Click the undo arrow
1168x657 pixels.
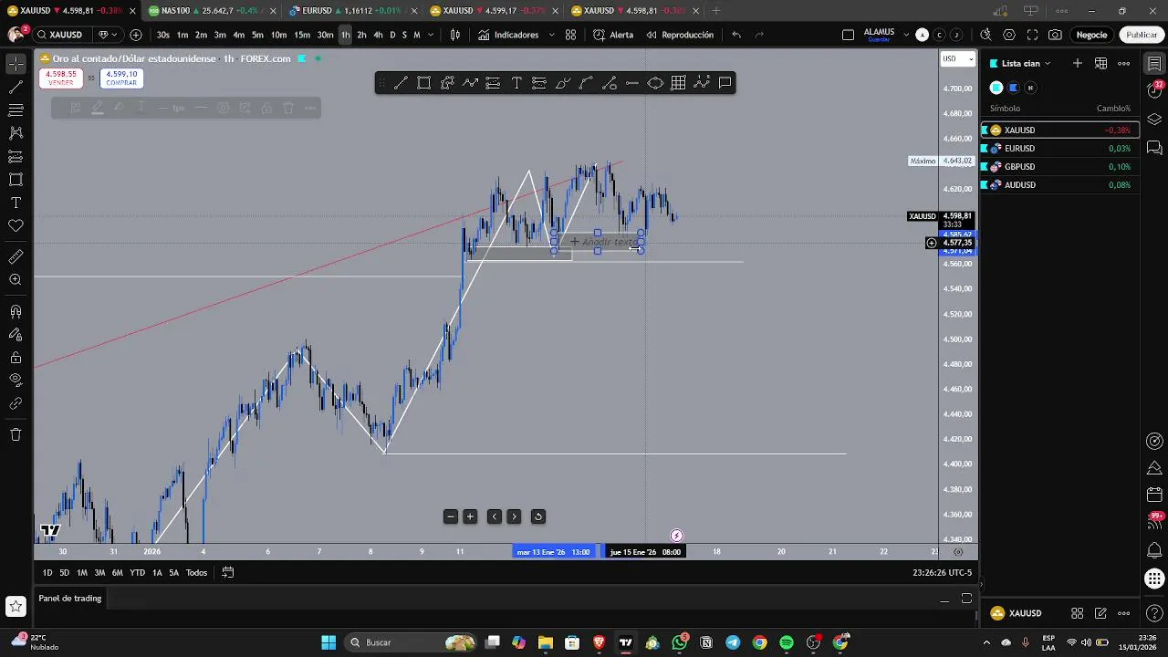coord(736,35)
